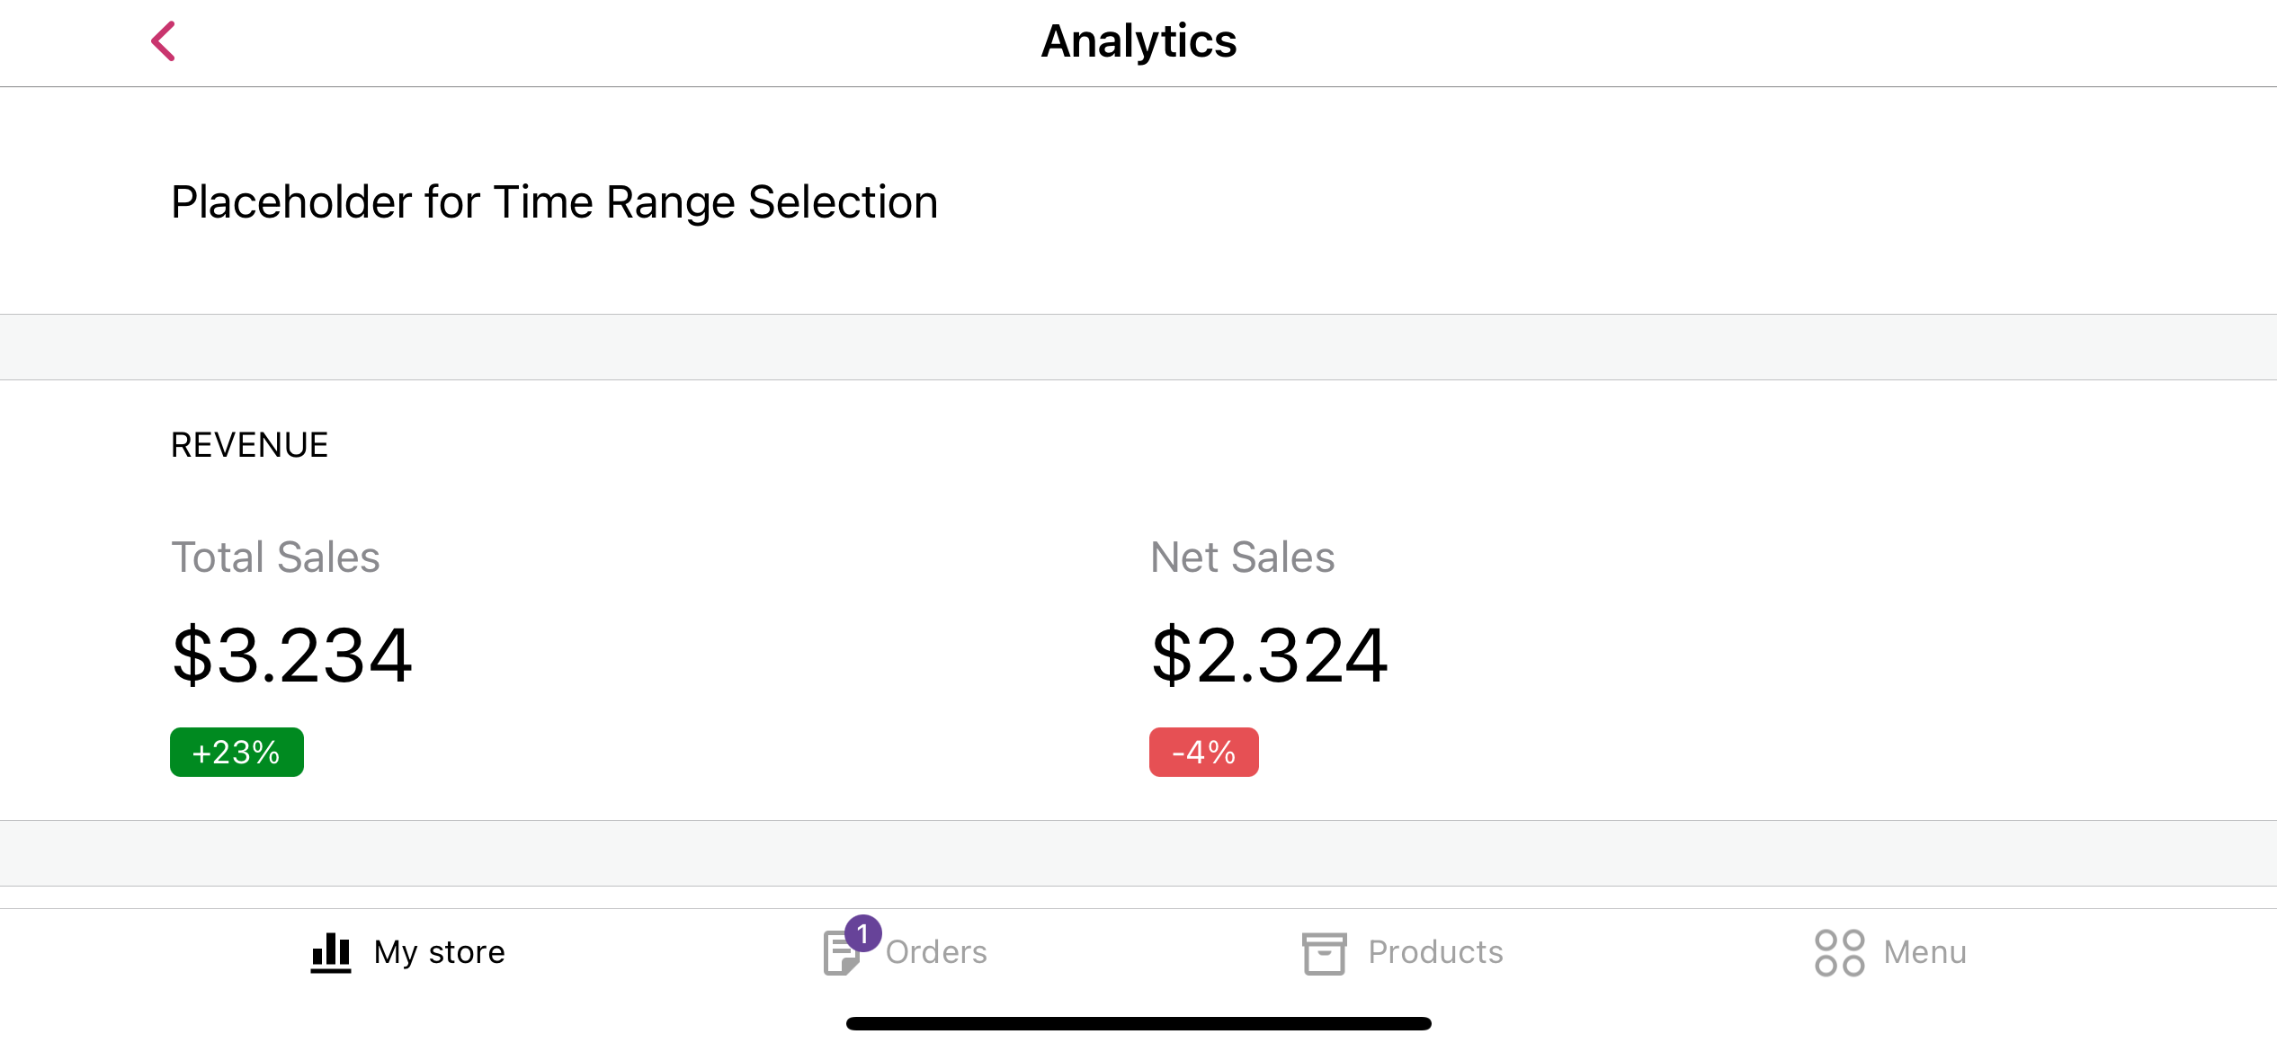Click the red -4% badge
The height and width of the screenshot is (1052, 2277).
[x=1203, y=753]
